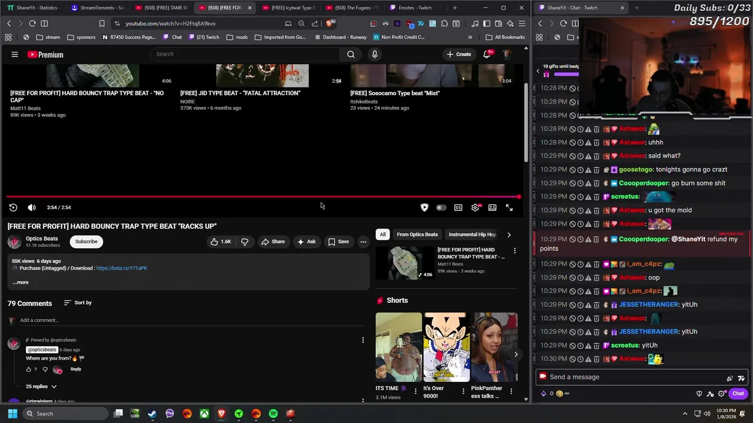Open the YouTube guide hamburger menu
This screenshot has width=753, height=423.
(x=15, y=55)
